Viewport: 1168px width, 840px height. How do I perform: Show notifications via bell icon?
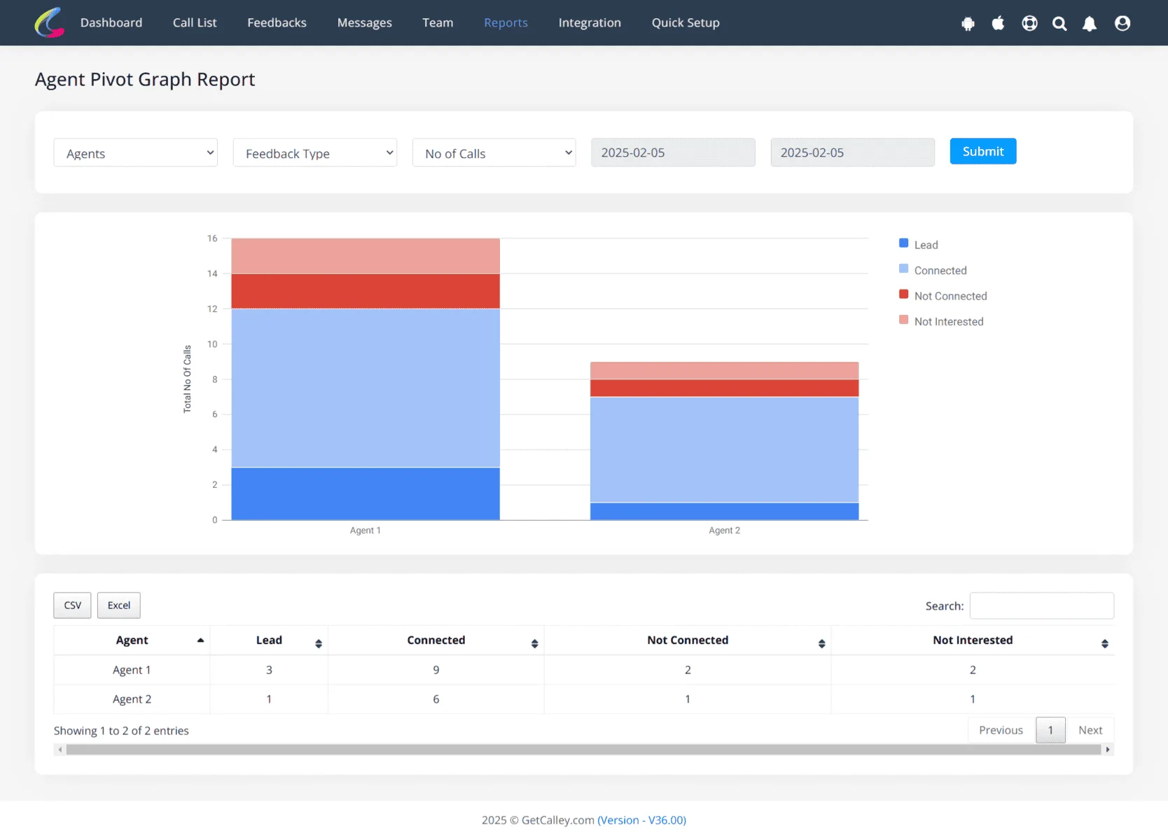tap(1090, 24)
